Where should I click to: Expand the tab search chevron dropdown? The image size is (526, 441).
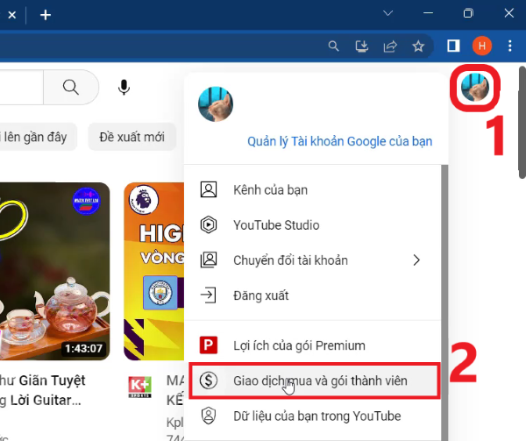387,14
